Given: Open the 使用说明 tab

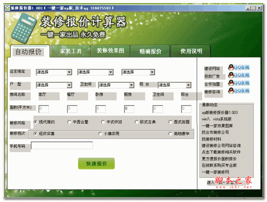Looking at the screenshot, I should click(x=191, y=51).
